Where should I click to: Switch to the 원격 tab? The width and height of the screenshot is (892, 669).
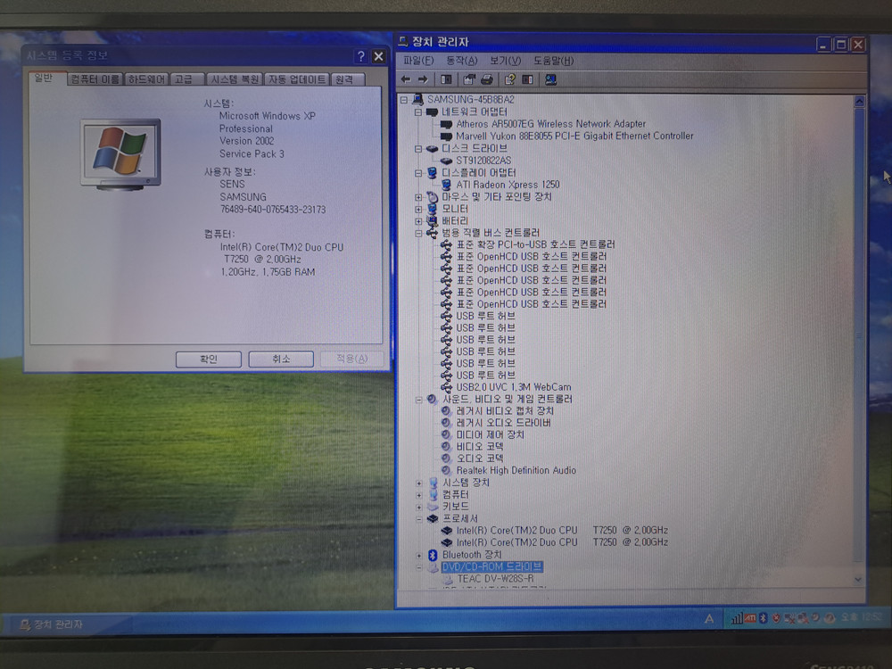click(347, 79)
